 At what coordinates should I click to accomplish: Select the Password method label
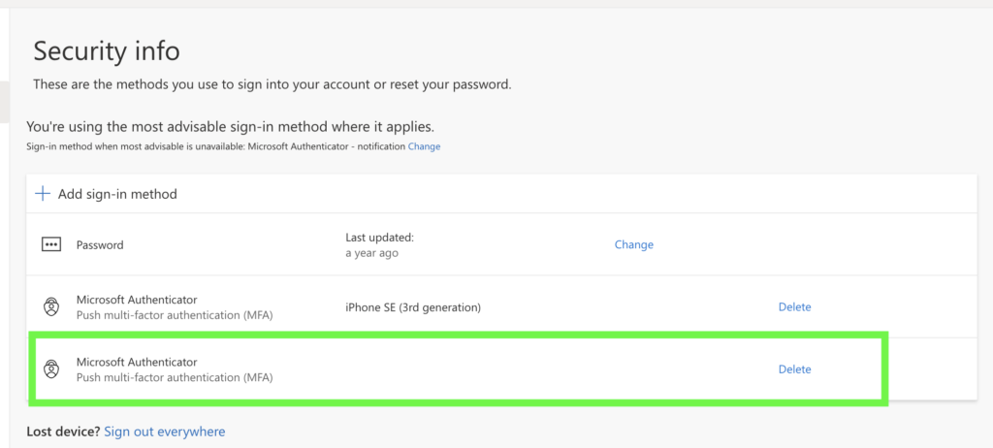100,244
